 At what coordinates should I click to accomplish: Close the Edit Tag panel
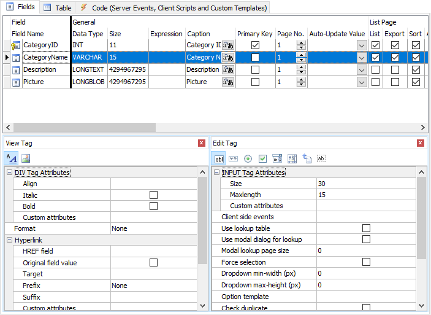click(x=421, y=143)
